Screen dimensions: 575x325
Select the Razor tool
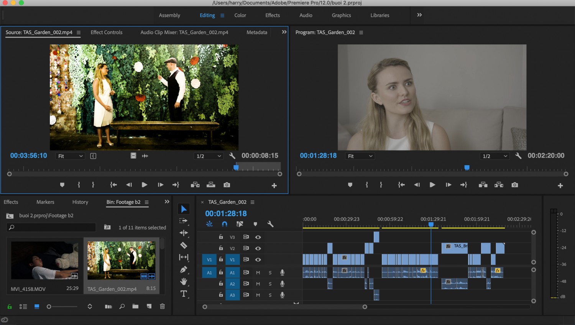coord(184,245)
